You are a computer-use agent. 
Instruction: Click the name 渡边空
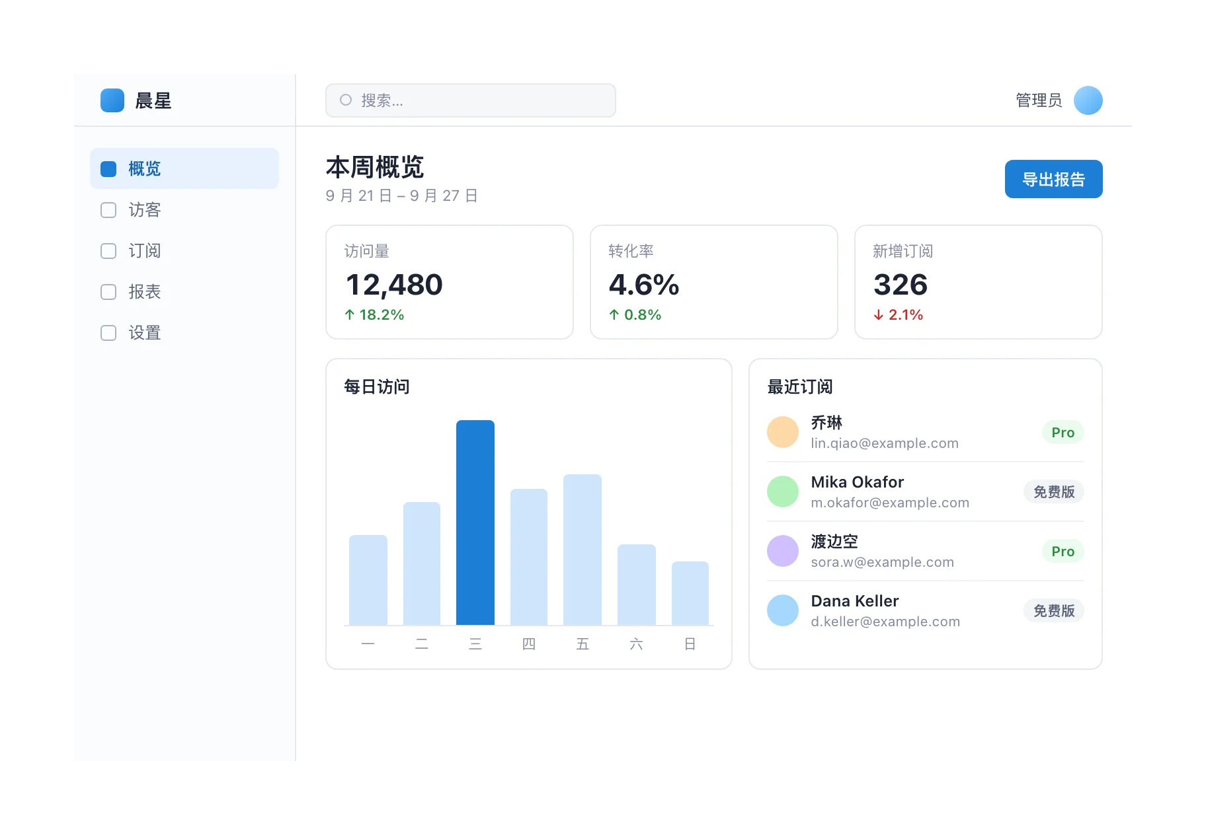(x=834, y=542)
